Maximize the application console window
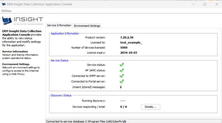This screenshot has width=222, height=123. coord(205,4)
